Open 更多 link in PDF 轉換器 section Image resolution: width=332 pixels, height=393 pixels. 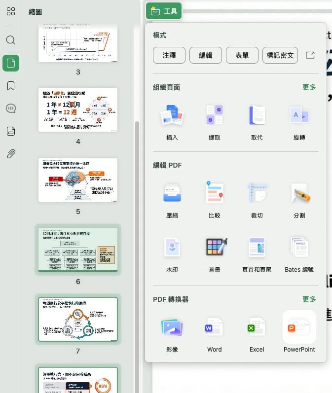coord(309,299)
